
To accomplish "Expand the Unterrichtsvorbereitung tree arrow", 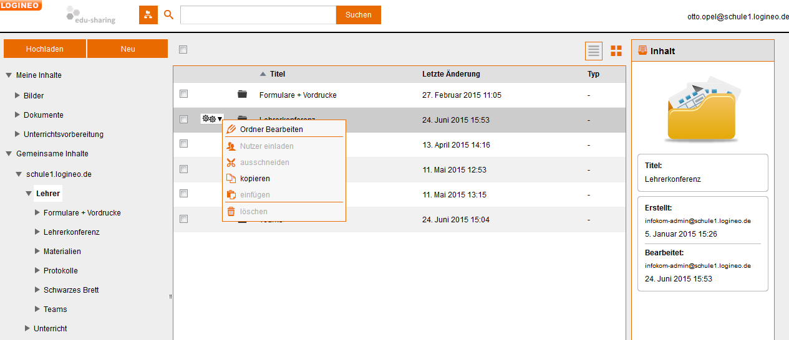I will pyautogui.click(x=17, y=135).
